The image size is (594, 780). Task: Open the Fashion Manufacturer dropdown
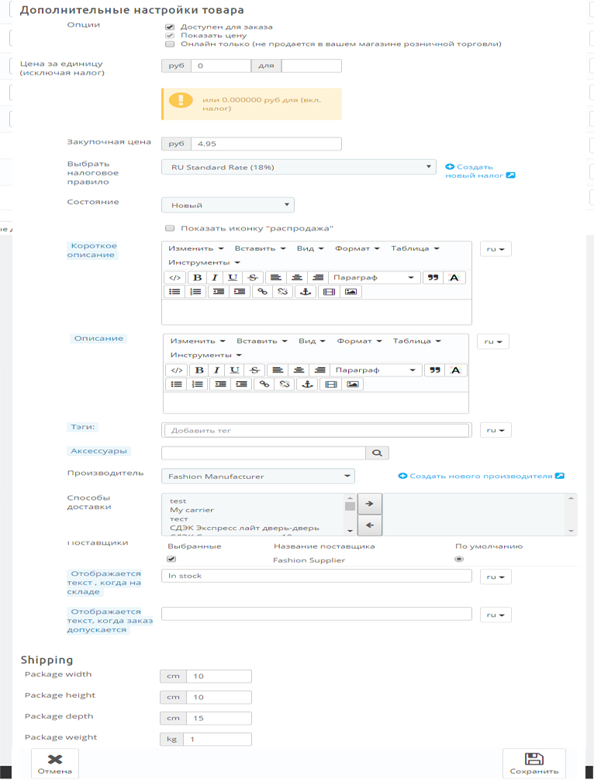pos(257,476)
